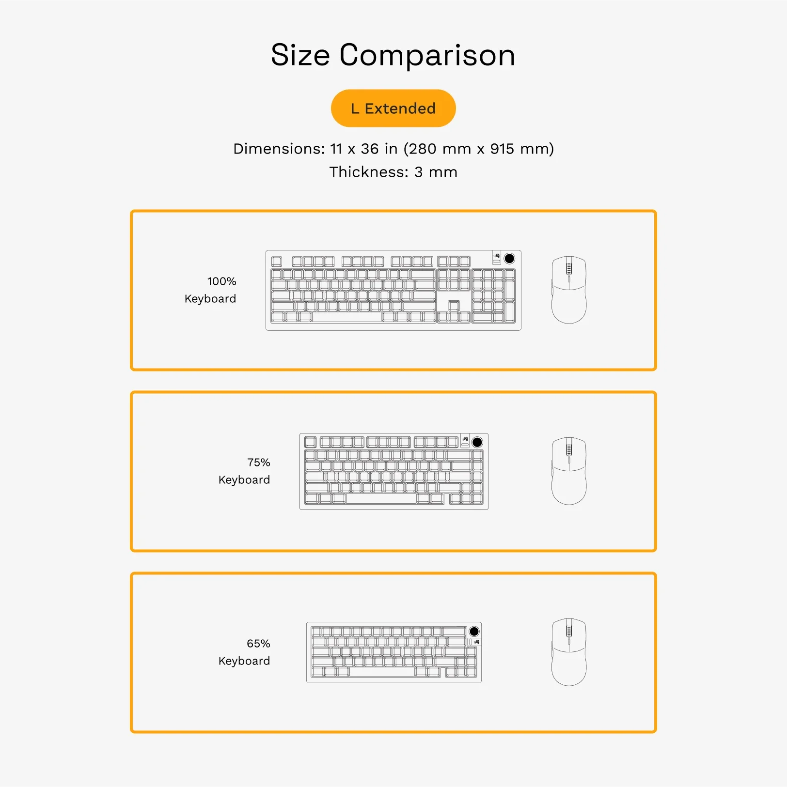This screenshot has height=787, width=787.
Task: Click the small logo on the 75% keyboard
Action: [465, 439]
